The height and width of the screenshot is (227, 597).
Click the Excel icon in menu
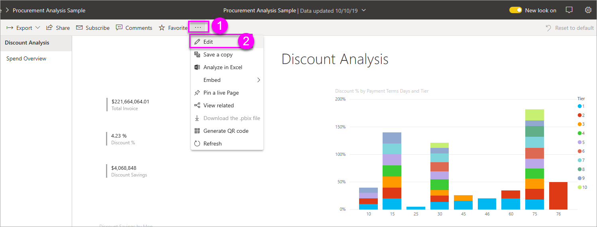[197, 67]
